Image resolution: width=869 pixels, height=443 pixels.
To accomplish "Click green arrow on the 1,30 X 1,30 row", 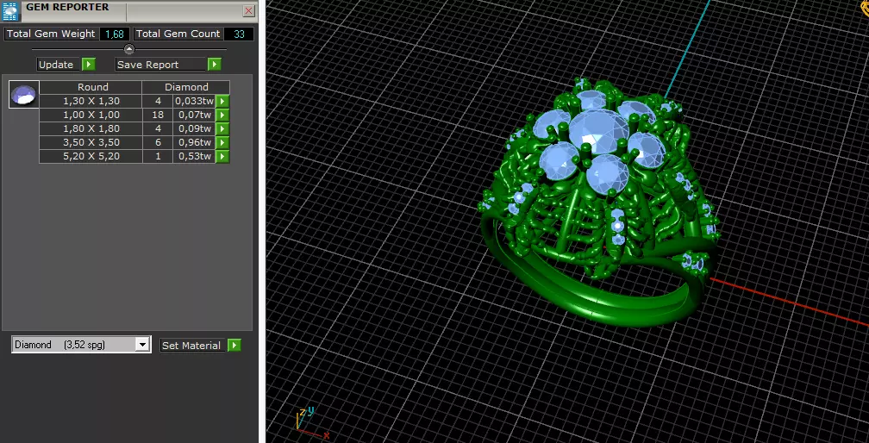I will tap(222, 101).
